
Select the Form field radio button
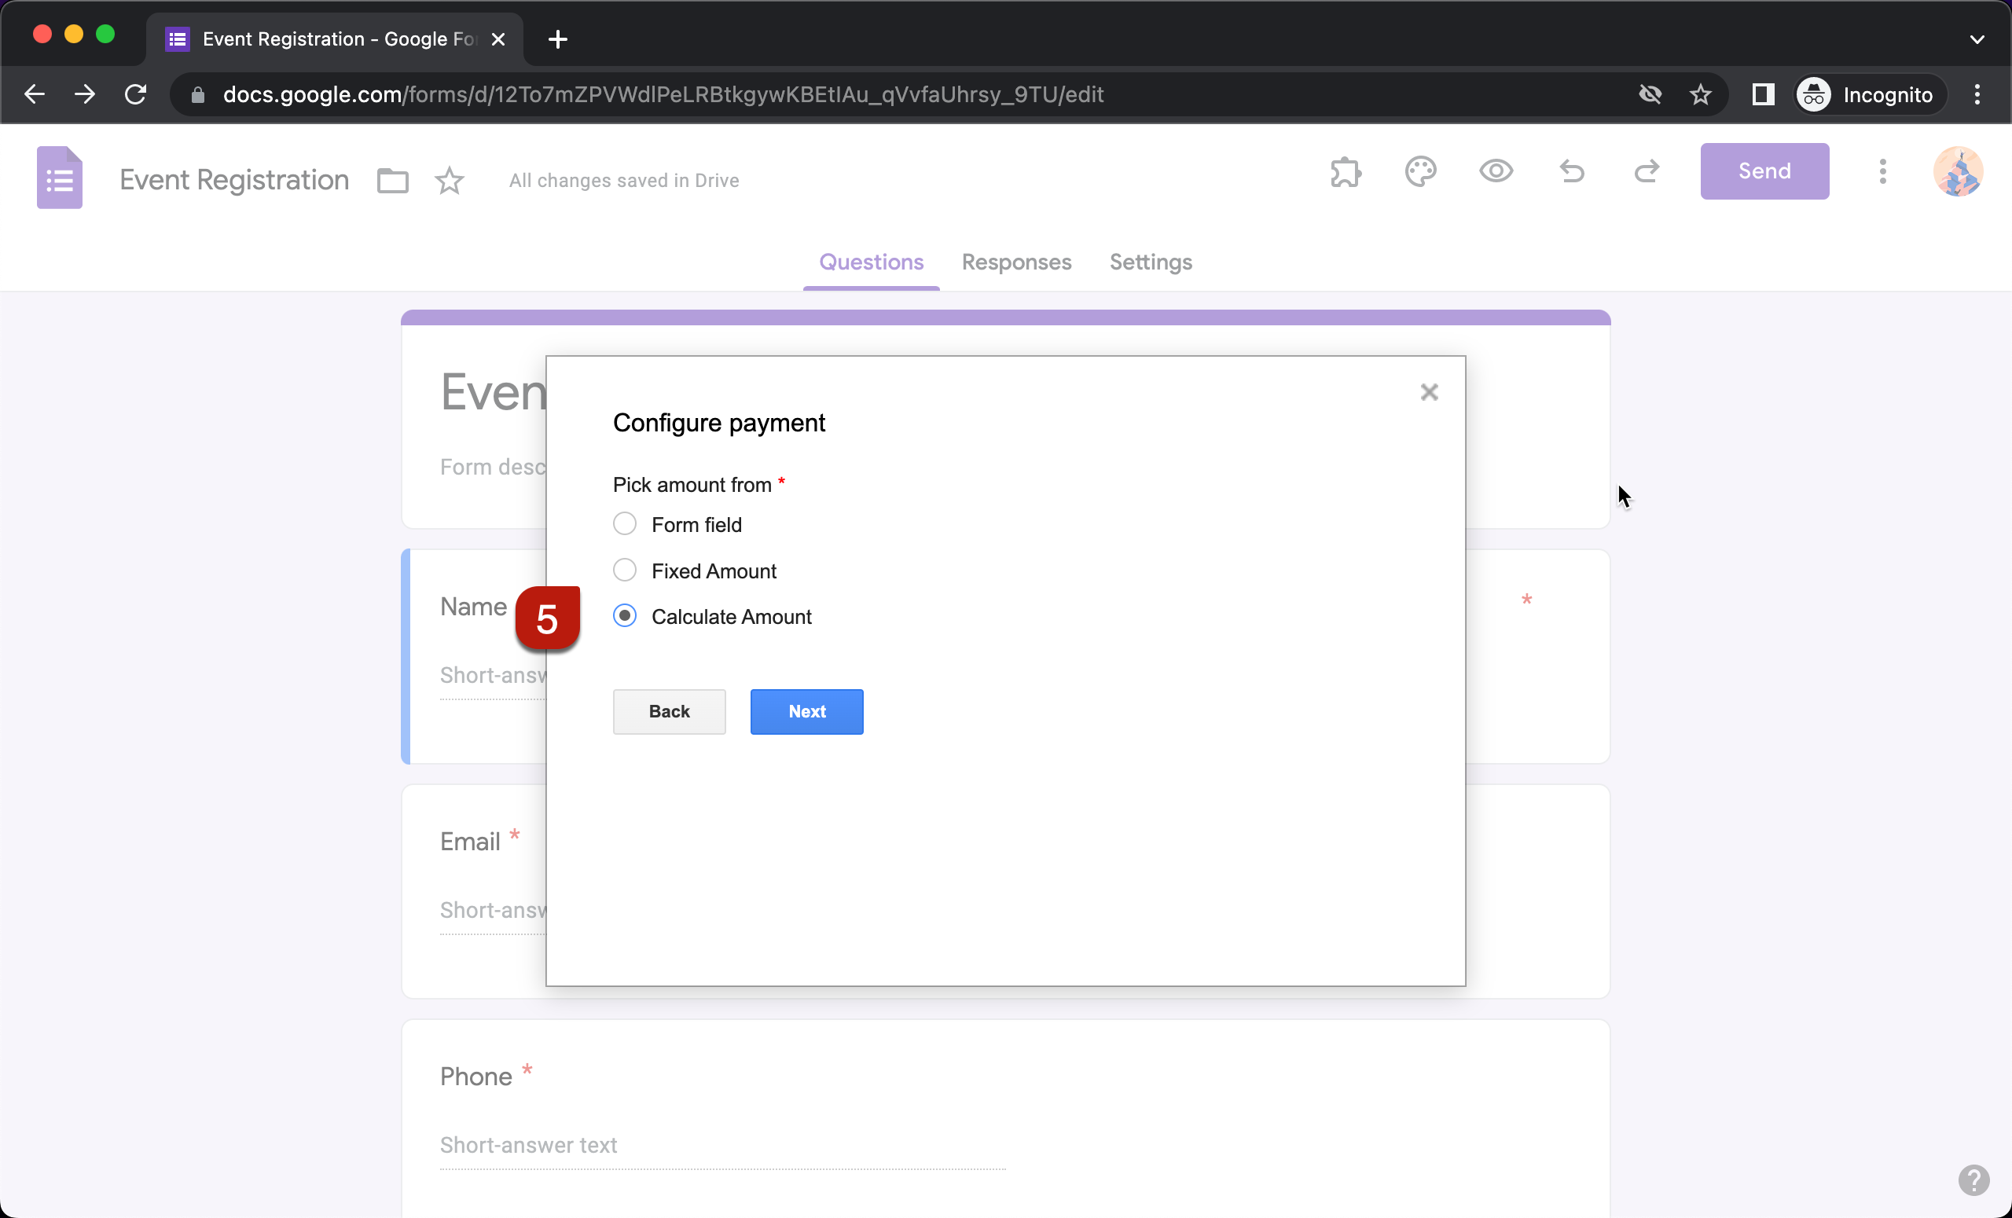[624, 523]
